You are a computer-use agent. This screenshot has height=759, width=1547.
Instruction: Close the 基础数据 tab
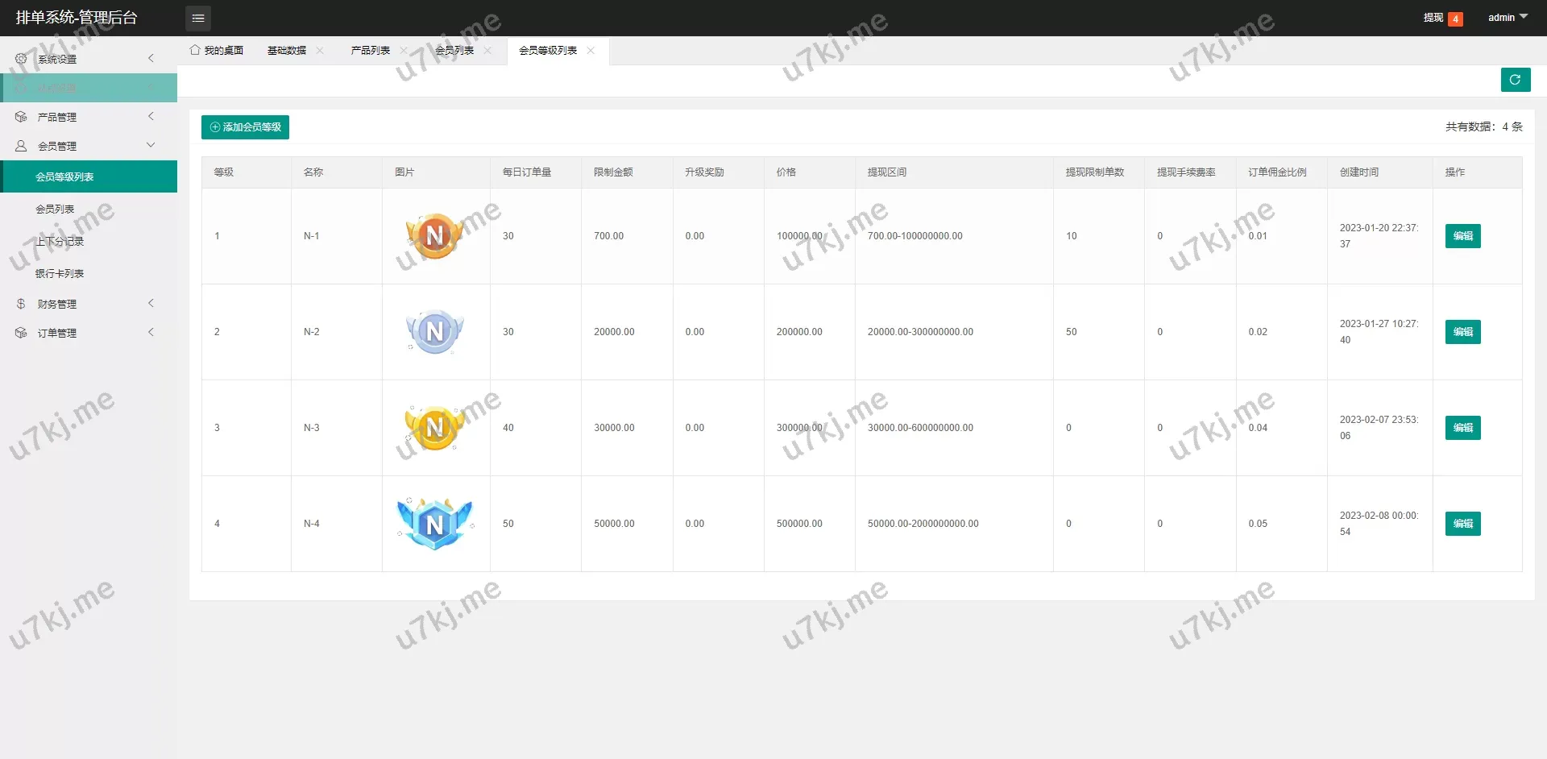pyautogui.click(x=320, y=51)
